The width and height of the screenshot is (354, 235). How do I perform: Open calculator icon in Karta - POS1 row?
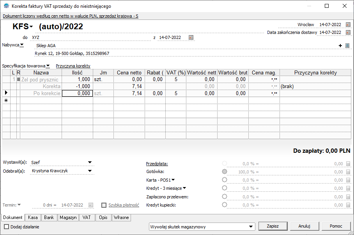click(348, 180)
